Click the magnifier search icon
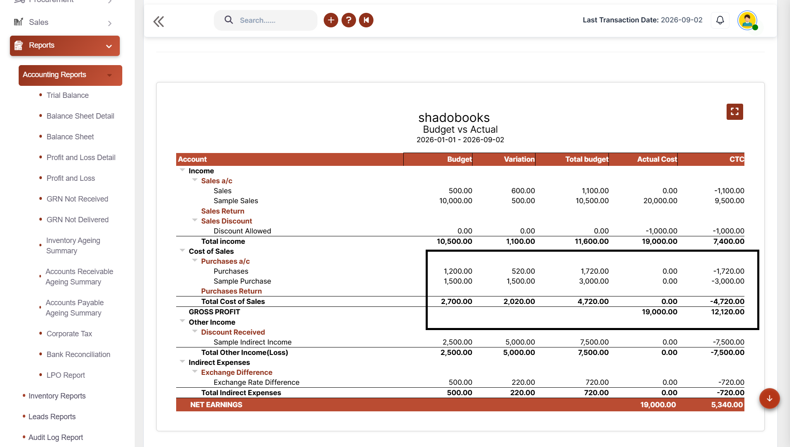 point(229,20)
